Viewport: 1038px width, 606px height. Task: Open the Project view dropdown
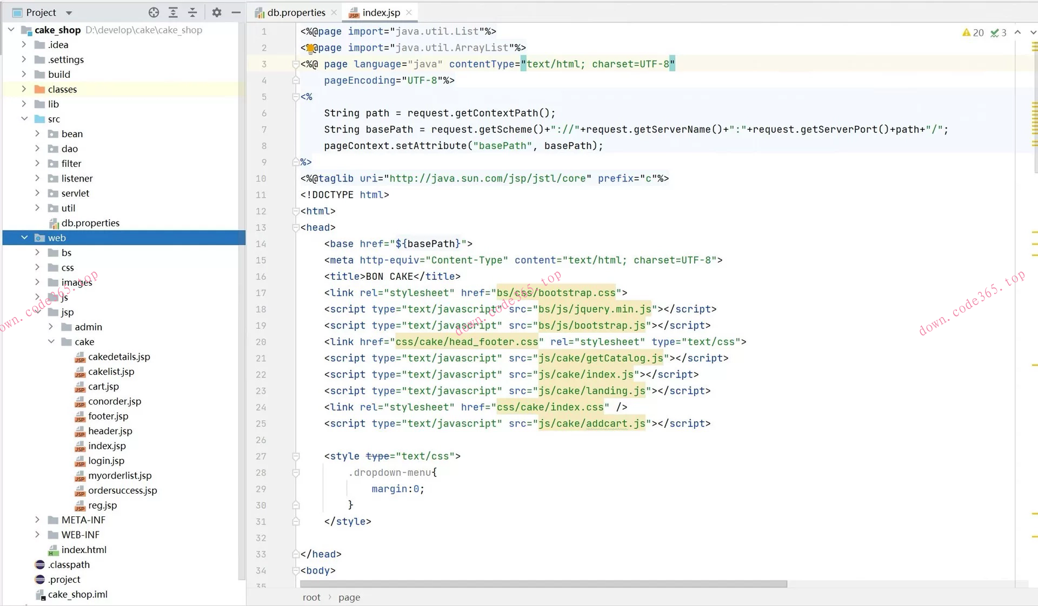click(69, 12)
